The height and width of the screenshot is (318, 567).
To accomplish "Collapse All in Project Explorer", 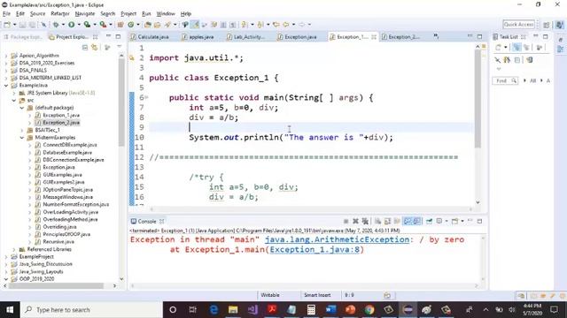I will (85, 48).
